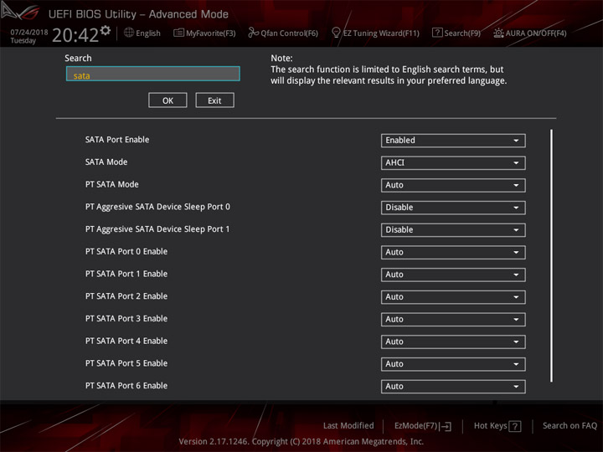
Task: Click the globe language icon
Action: tap(129, 33)
